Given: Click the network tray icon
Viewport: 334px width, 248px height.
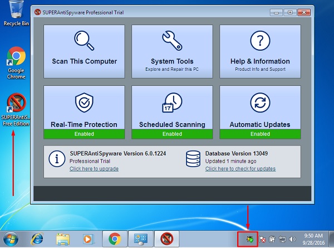Looking at the screenshot, I should click(282, 239).
